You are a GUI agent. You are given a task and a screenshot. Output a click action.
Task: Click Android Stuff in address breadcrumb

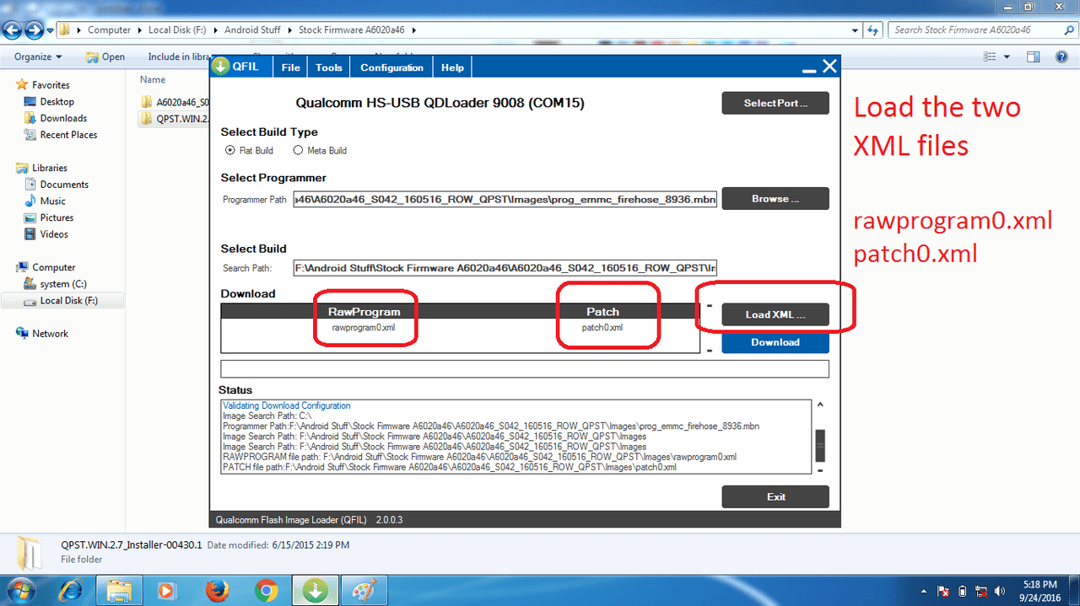(x=252, y=29)
